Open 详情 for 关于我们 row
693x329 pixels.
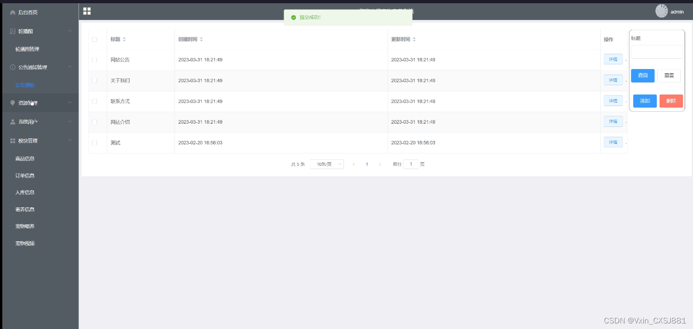pos(613,80)
